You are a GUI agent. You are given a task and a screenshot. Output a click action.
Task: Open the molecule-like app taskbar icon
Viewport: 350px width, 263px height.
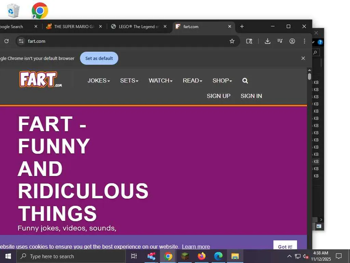click(151, 256)
